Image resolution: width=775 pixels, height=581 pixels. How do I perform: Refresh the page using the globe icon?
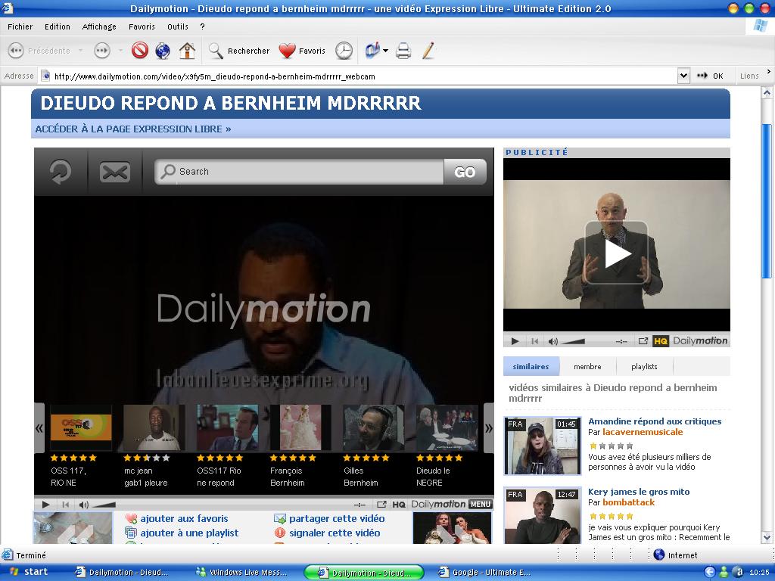[163, 51]
